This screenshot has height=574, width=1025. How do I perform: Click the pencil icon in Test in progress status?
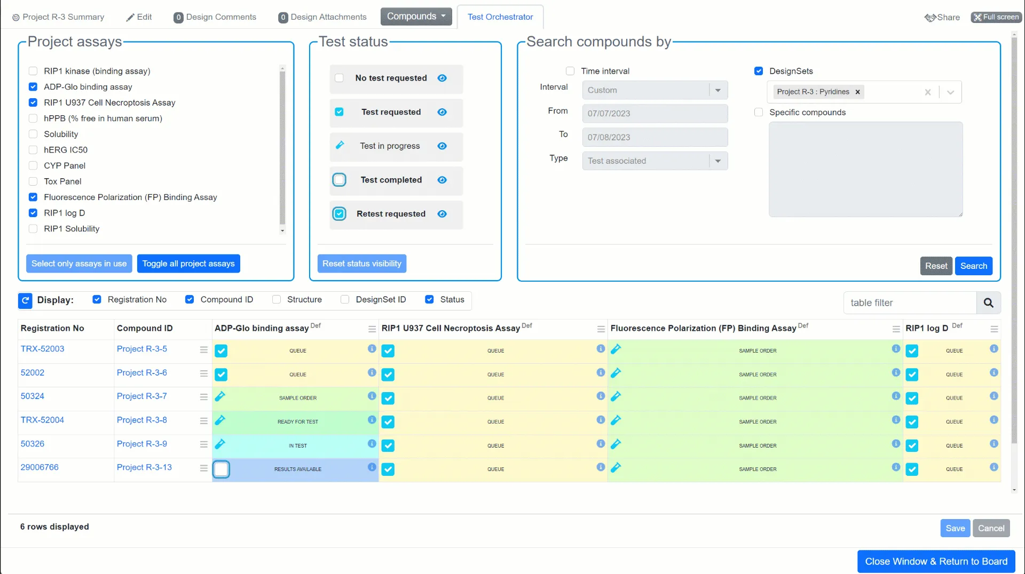click(x=340, y=145)
